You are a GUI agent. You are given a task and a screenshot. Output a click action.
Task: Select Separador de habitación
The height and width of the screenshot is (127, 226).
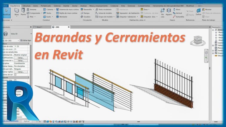coord(128,13)
